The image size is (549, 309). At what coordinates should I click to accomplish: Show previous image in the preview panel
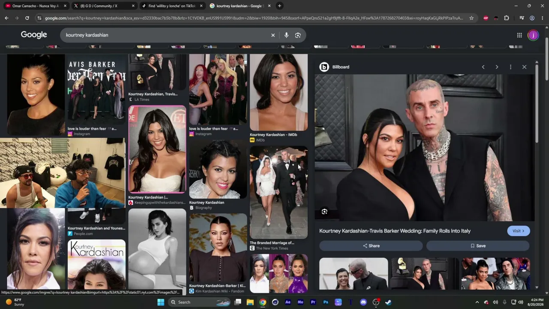[x=483, y=67]
